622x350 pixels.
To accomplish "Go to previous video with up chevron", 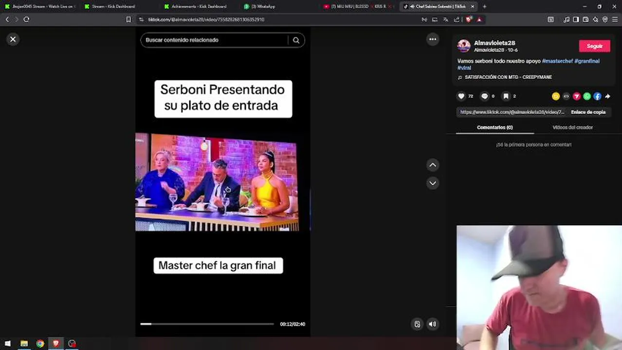I will click(433, 165).
